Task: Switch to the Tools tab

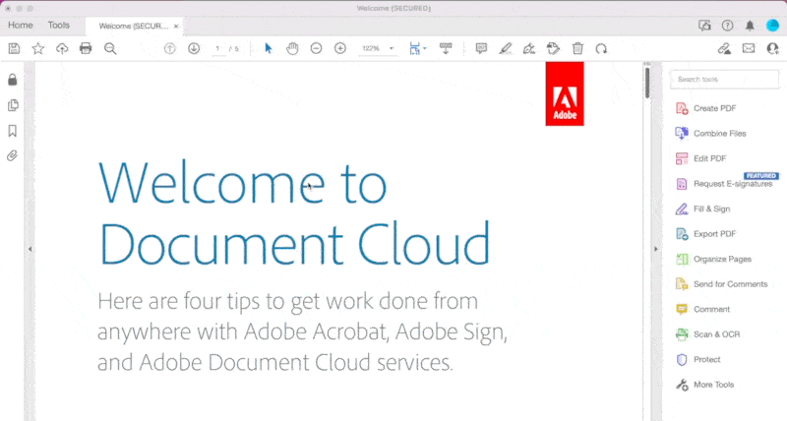Action: pos(59,26)
